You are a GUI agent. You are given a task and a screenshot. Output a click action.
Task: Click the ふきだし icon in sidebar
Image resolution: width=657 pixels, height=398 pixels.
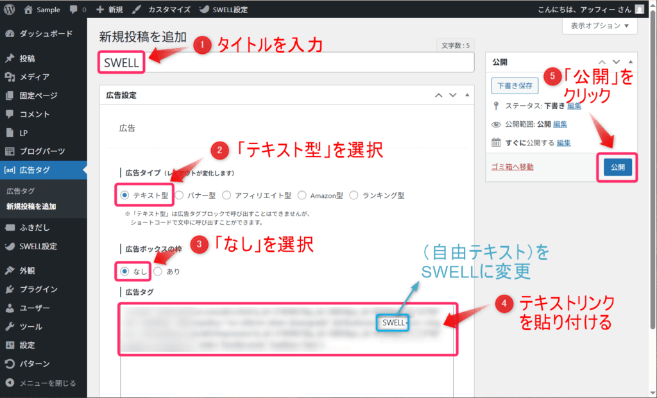(10, 228)
